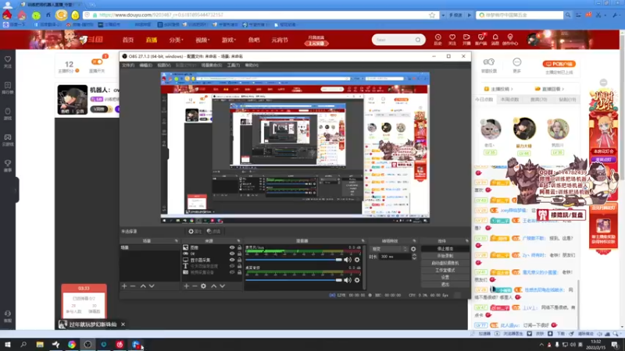Mute the microphone speaker icon in mixer
This screenshot has height=351, width=625.
[348, 260]
